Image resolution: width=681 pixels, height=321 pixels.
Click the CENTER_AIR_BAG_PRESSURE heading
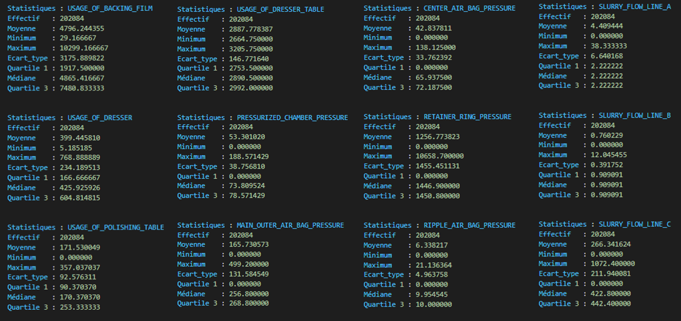(469, 8)
